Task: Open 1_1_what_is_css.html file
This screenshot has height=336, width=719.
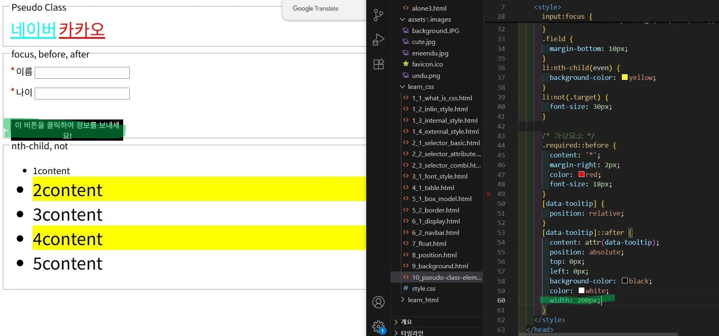Action: click(x=442, y=98)
